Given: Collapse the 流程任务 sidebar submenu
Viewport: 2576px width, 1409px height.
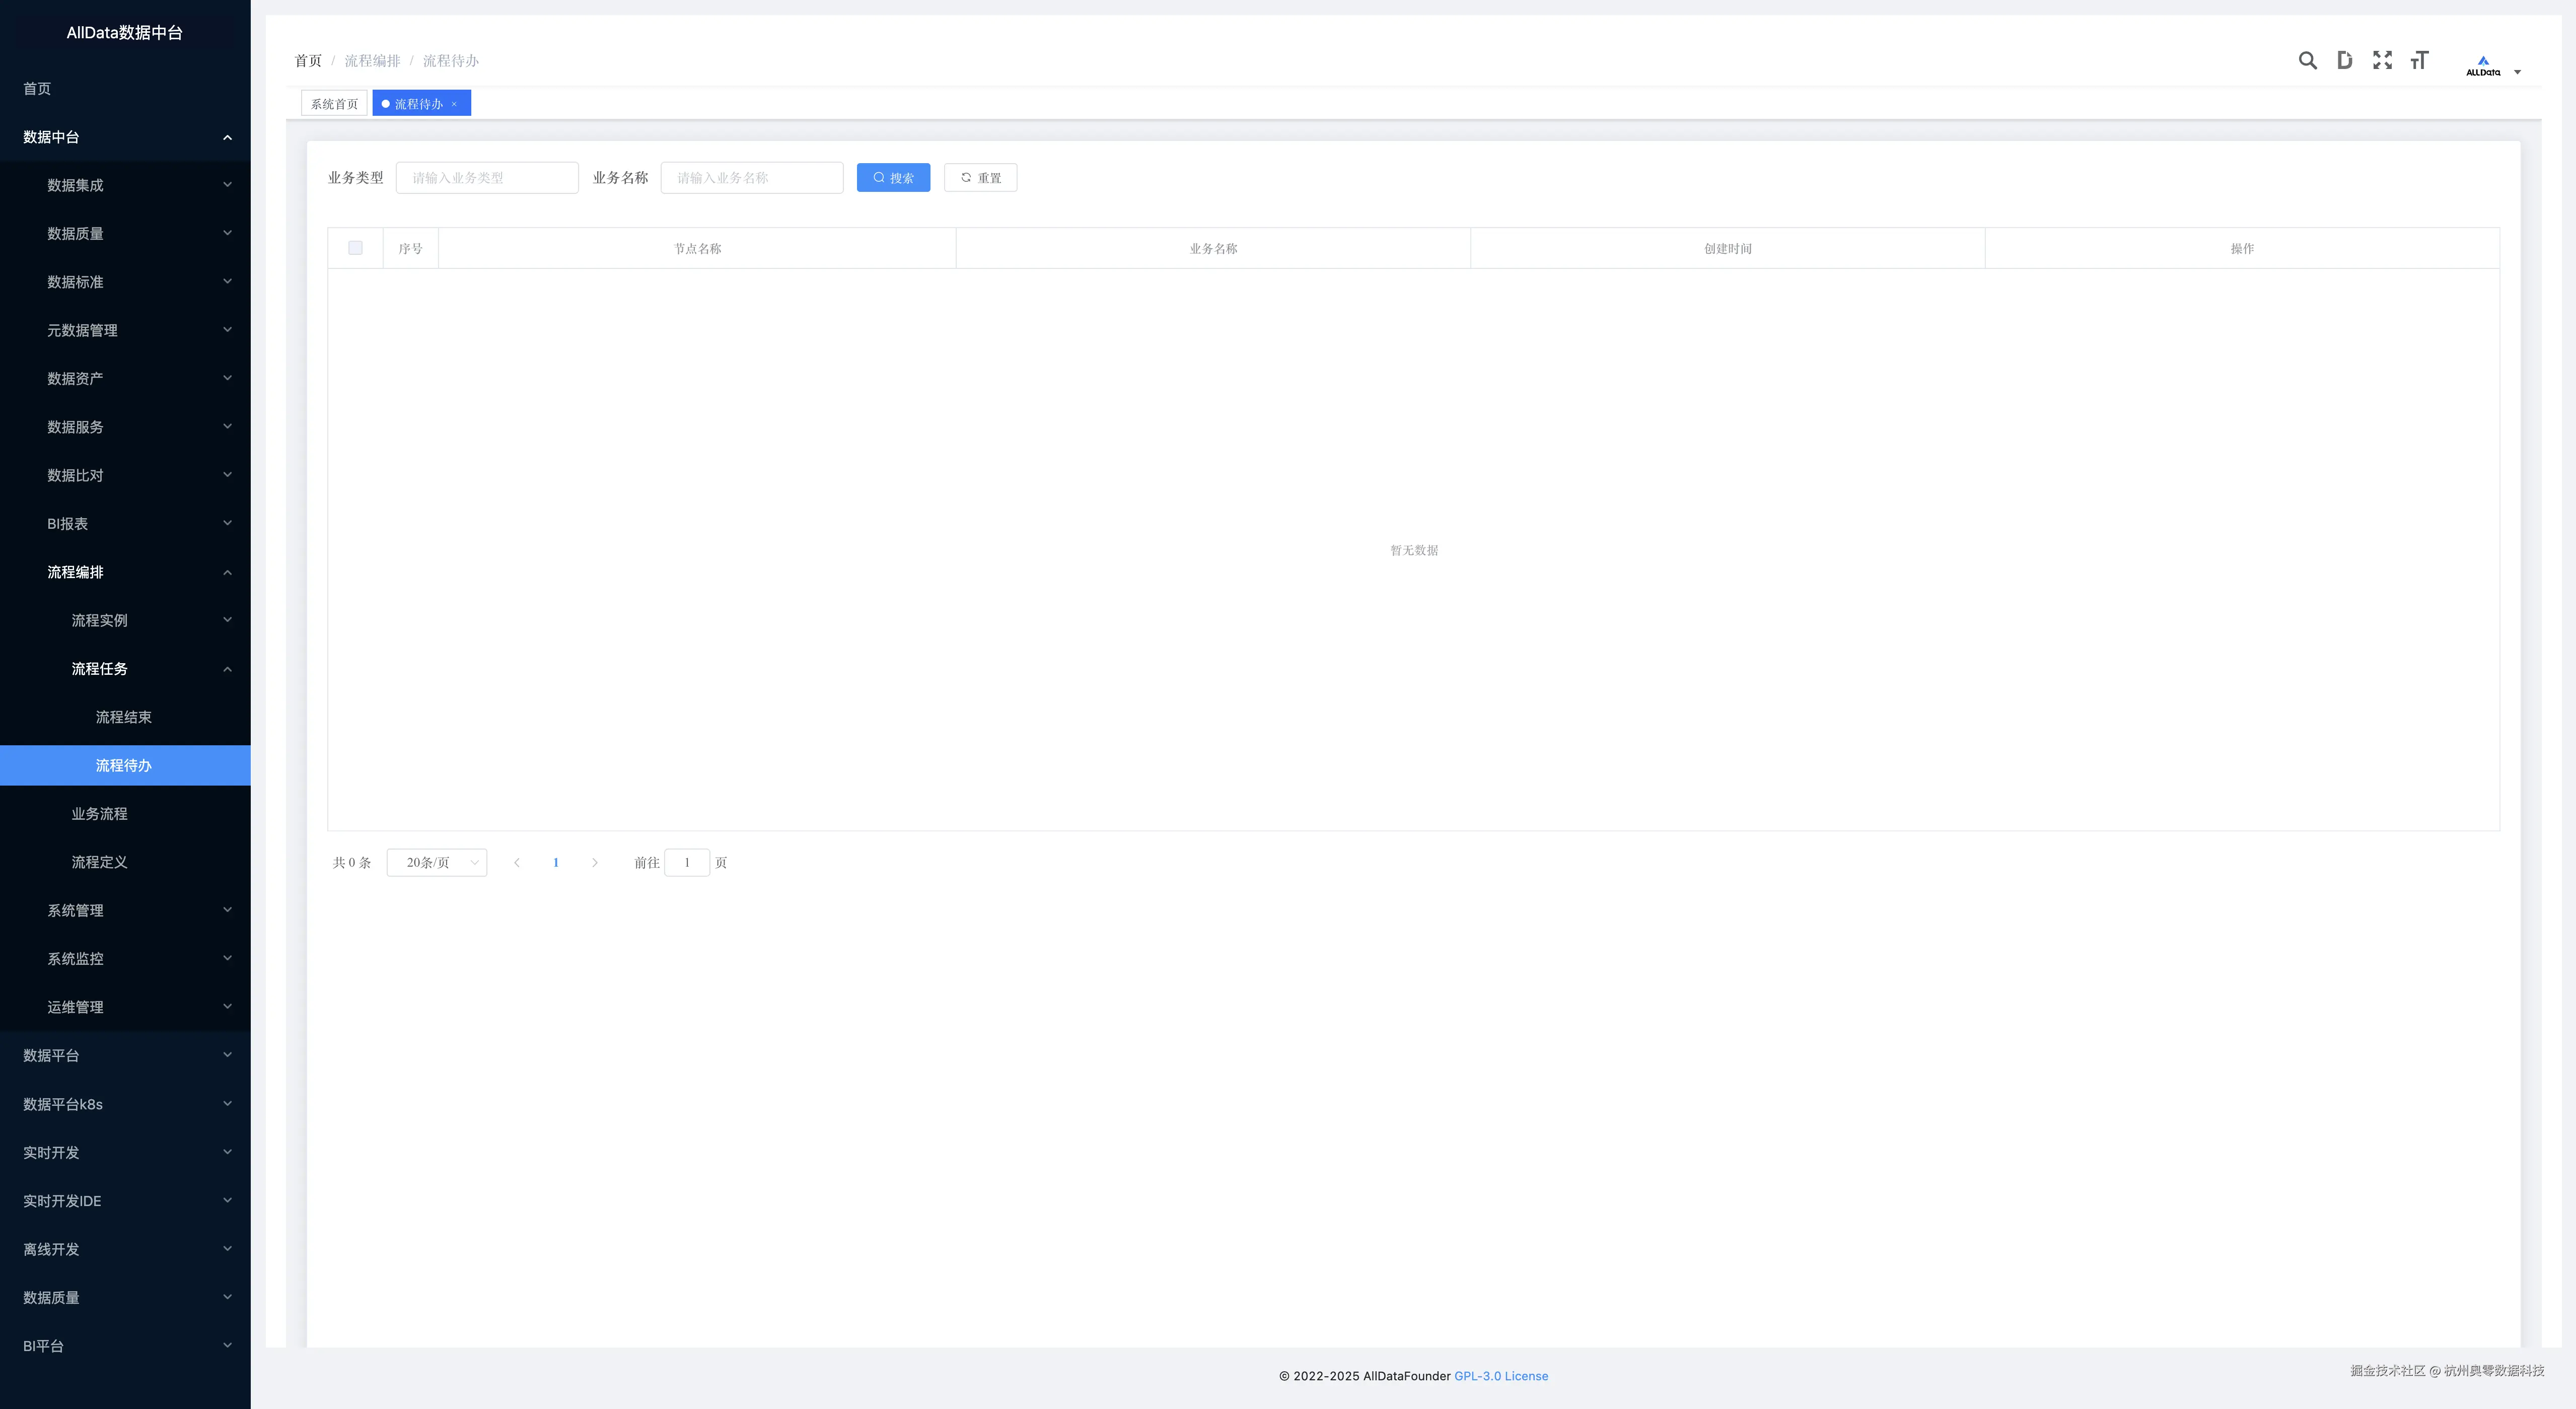Looking at the screenshot, I should click(125, 668).
